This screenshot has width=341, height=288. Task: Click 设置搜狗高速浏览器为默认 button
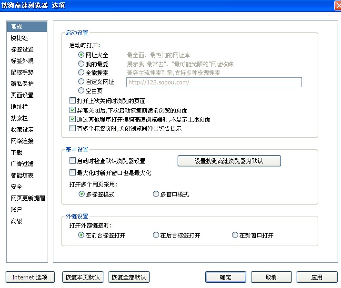click(229, 161)
